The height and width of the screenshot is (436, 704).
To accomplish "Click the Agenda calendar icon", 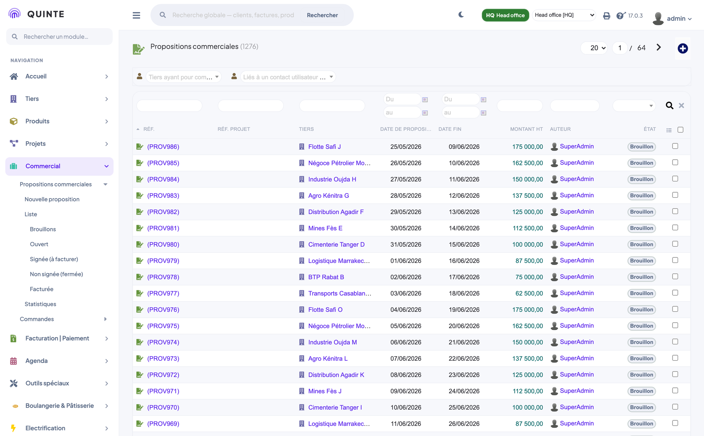I will (x=13, y=361).
